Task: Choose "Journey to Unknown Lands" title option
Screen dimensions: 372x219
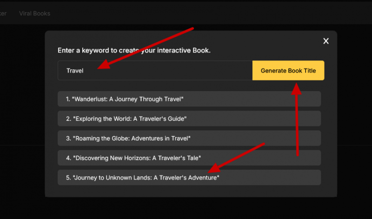Action: pyautogui.click(x=189, y=178)
